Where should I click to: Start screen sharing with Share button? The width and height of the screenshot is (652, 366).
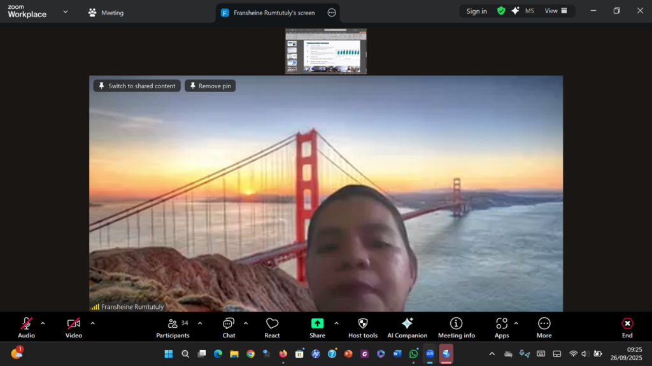[317, 328]
